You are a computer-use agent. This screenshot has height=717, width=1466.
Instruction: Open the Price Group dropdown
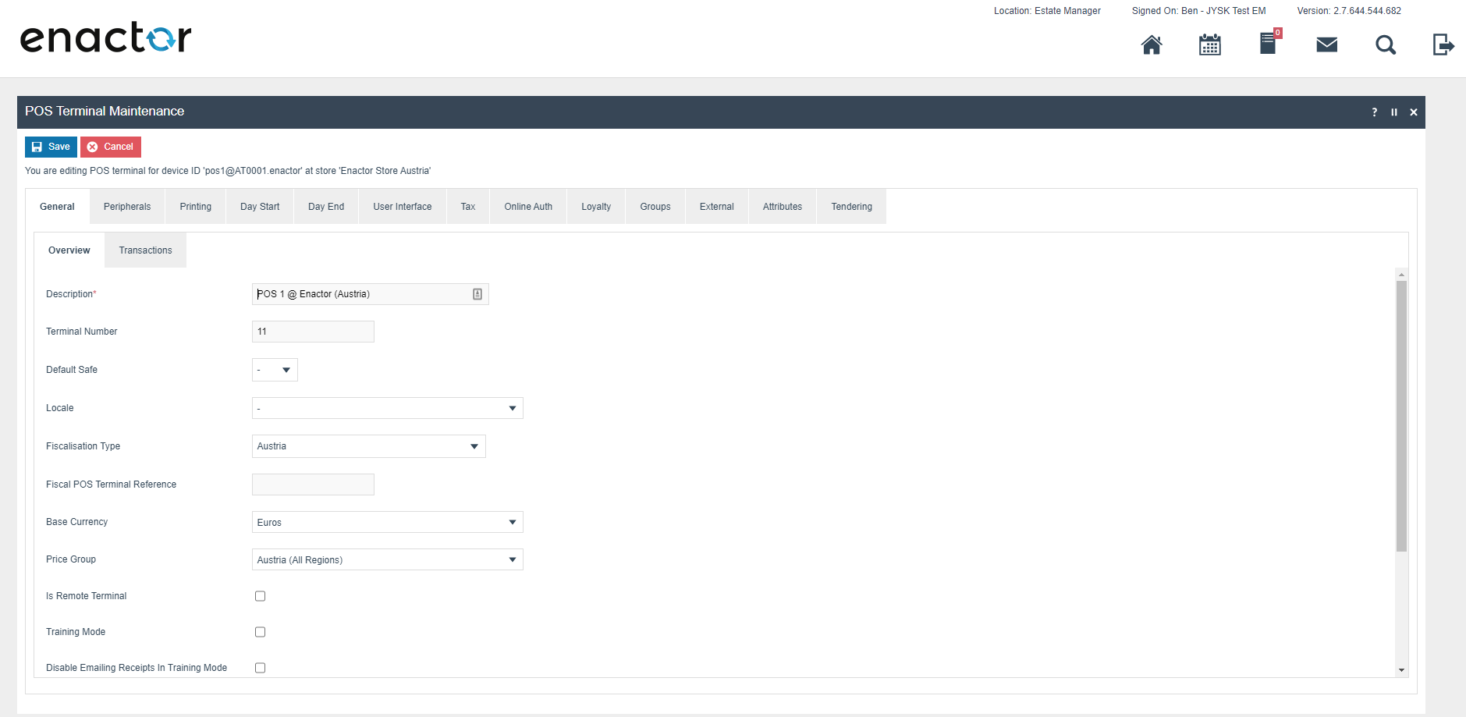[387, 559]
